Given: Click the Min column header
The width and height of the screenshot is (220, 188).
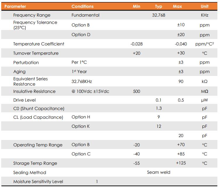Looking at the screenshot, I should [136, 6].
